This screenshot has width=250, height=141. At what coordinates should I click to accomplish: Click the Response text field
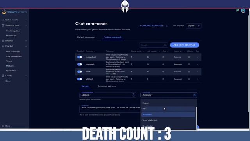[110, 109]
